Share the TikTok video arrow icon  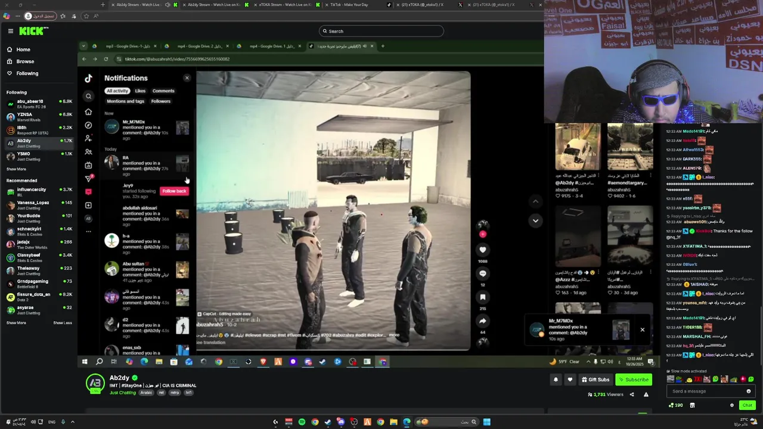483,321
